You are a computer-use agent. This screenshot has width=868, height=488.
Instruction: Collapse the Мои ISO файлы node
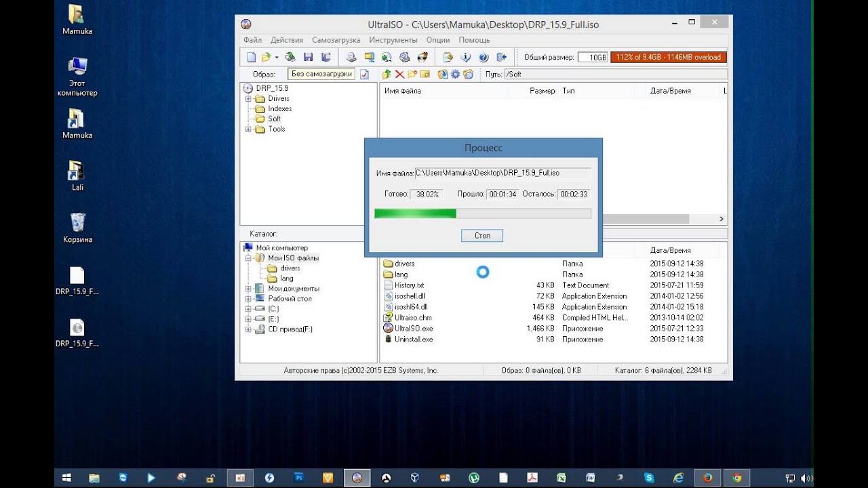248,258
